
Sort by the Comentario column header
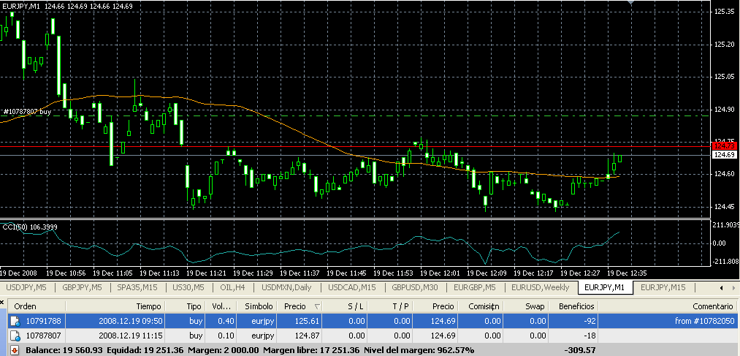pos(668,306)
